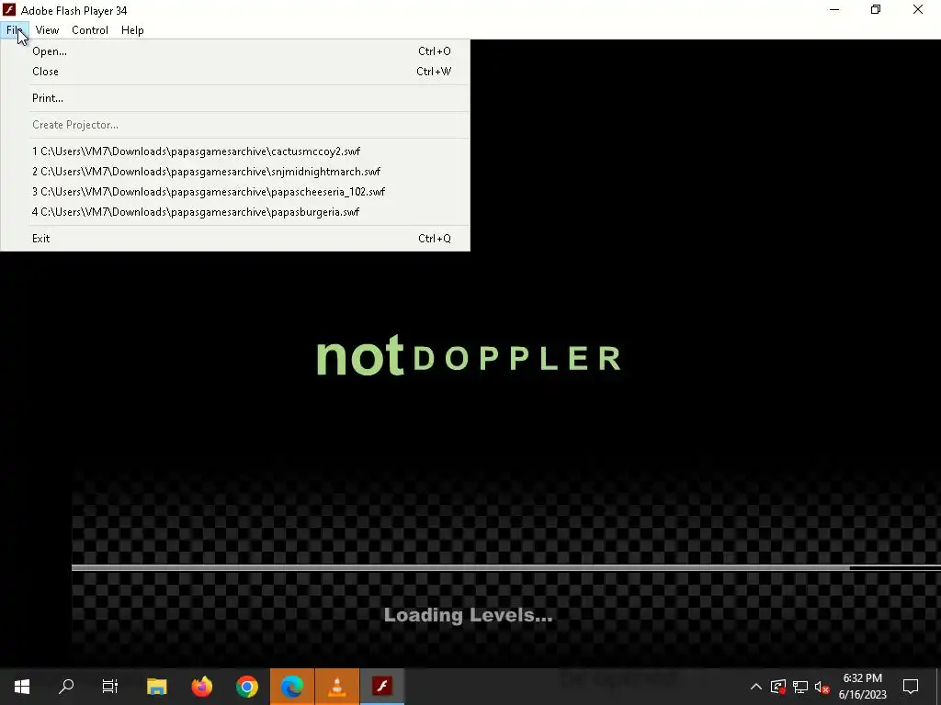Viewport: 941px width, 705px height.
Task: Open taskbar Search
Action: 66,687
